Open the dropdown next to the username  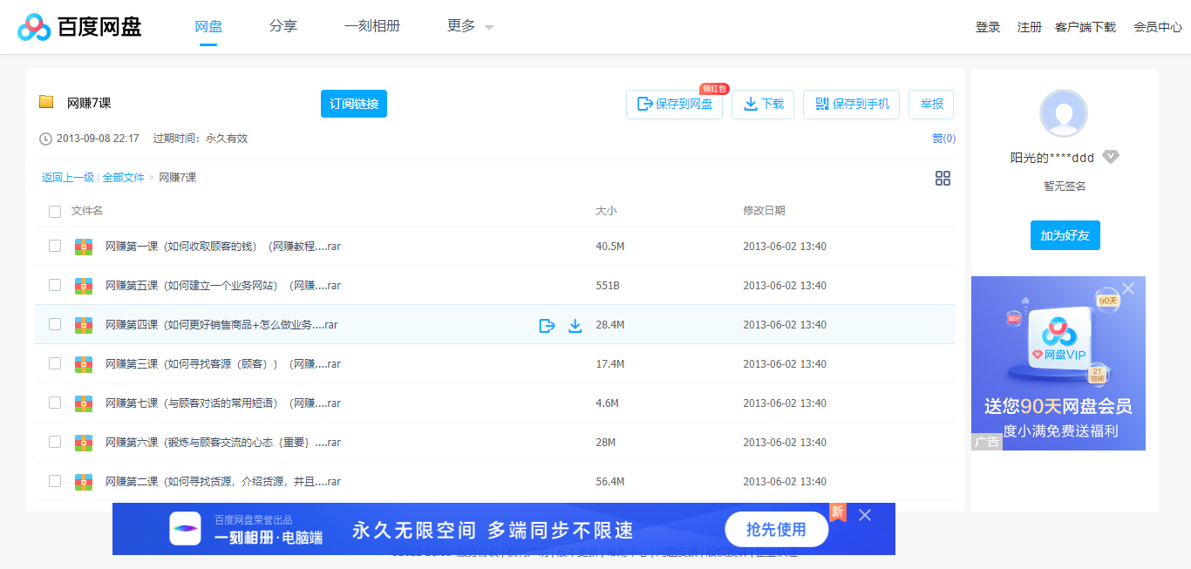coord(1111,157)
